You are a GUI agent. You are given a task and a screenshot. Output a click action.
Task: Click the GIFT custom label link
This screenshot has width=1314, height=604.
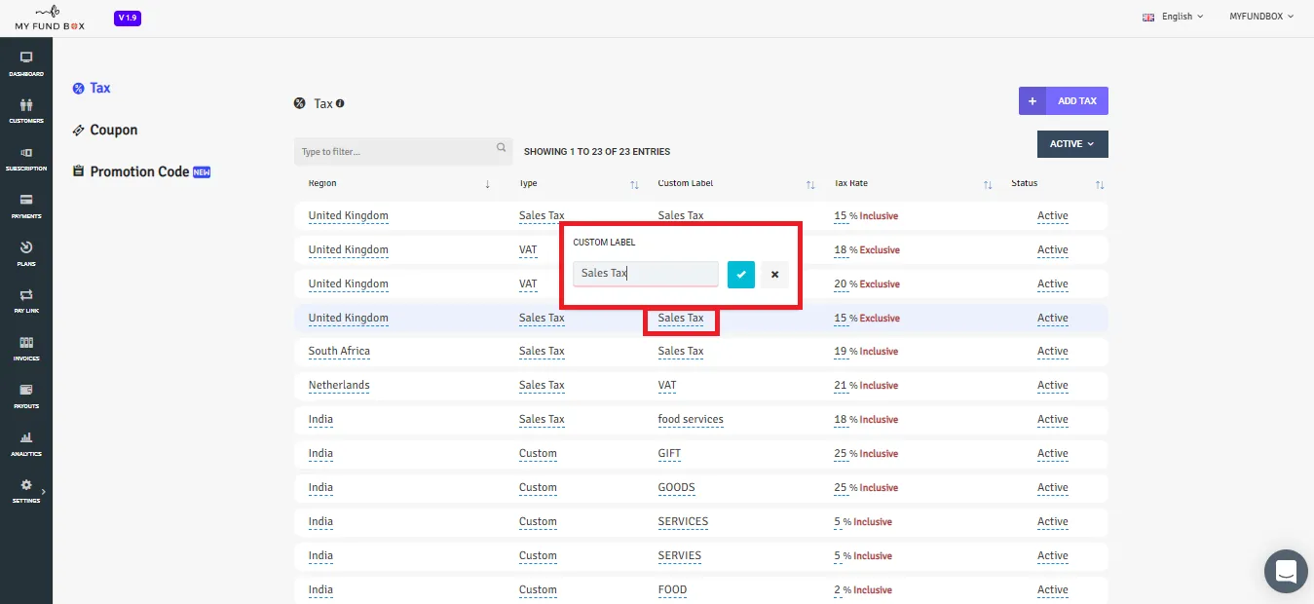pyautogui.click(x=669, y=453)
